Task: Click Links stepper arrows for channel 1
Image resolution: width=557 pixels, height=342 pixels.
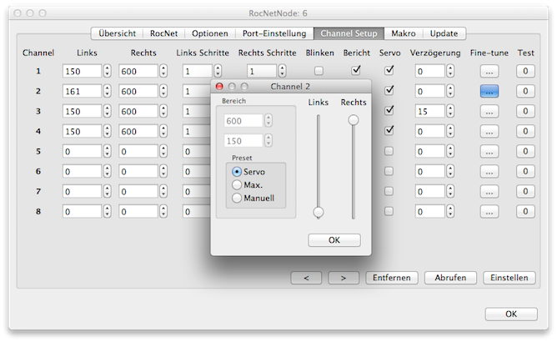Action: (107, 71)
